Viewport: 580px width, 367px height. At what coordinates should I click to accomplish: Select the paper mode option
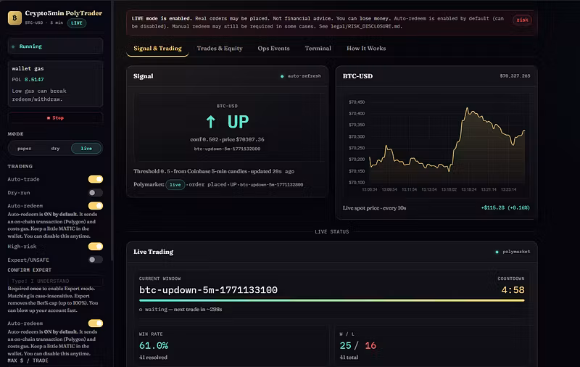(25, 149)
